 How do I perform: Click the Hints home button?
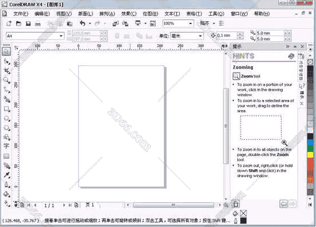(236, 204)
